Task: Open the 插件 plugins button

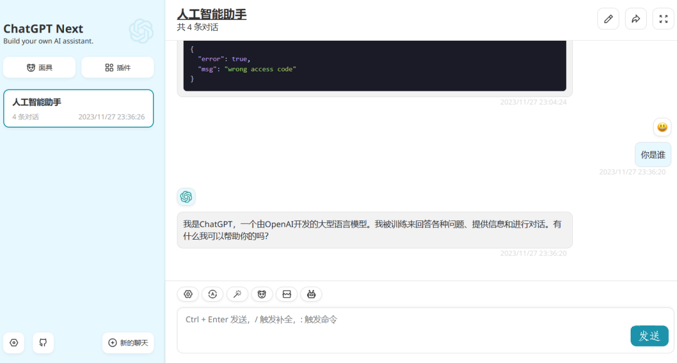Action: click(117, 68)
